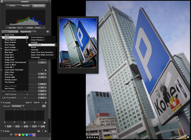Select the Color eyedropper tool
191x140 pixels.
tap(11, 135)
